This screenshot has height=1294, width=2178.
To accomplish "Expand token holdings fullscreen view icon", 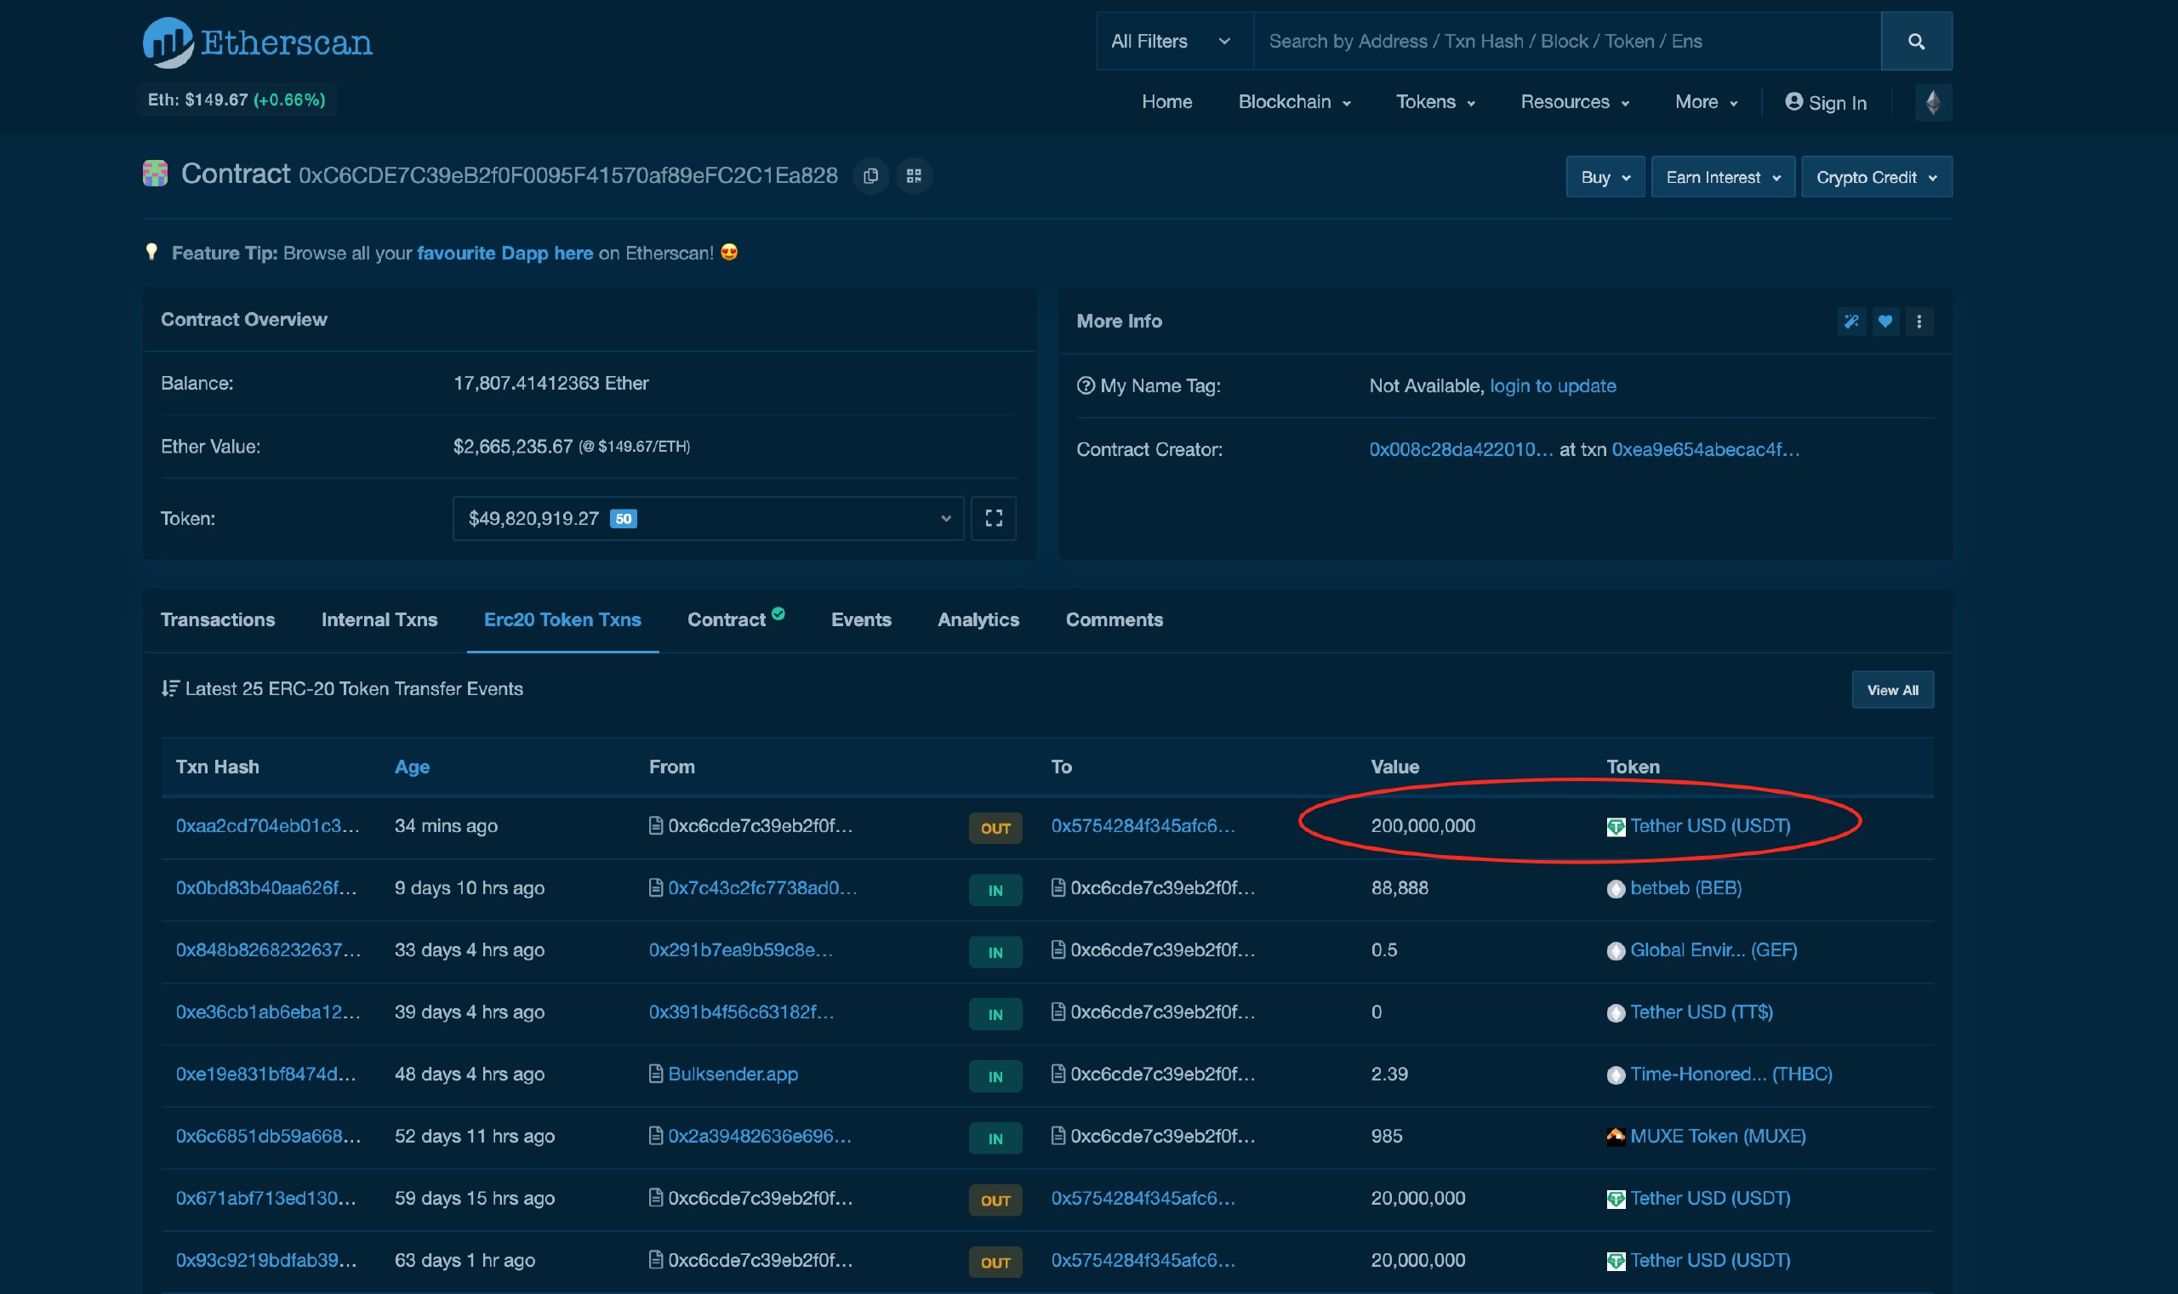I will (x=993, y=519).
